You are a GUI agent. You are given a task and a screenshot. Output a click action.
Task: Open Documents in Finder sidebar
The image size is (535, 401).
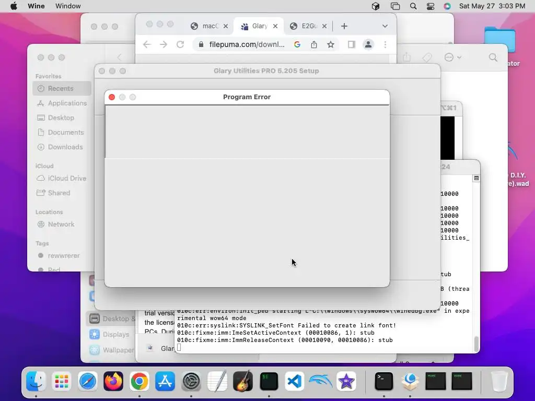coord(62,132)
